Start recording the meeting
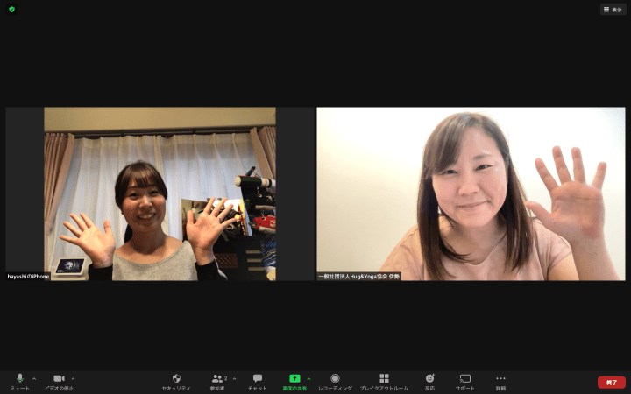 pos(335,381)
